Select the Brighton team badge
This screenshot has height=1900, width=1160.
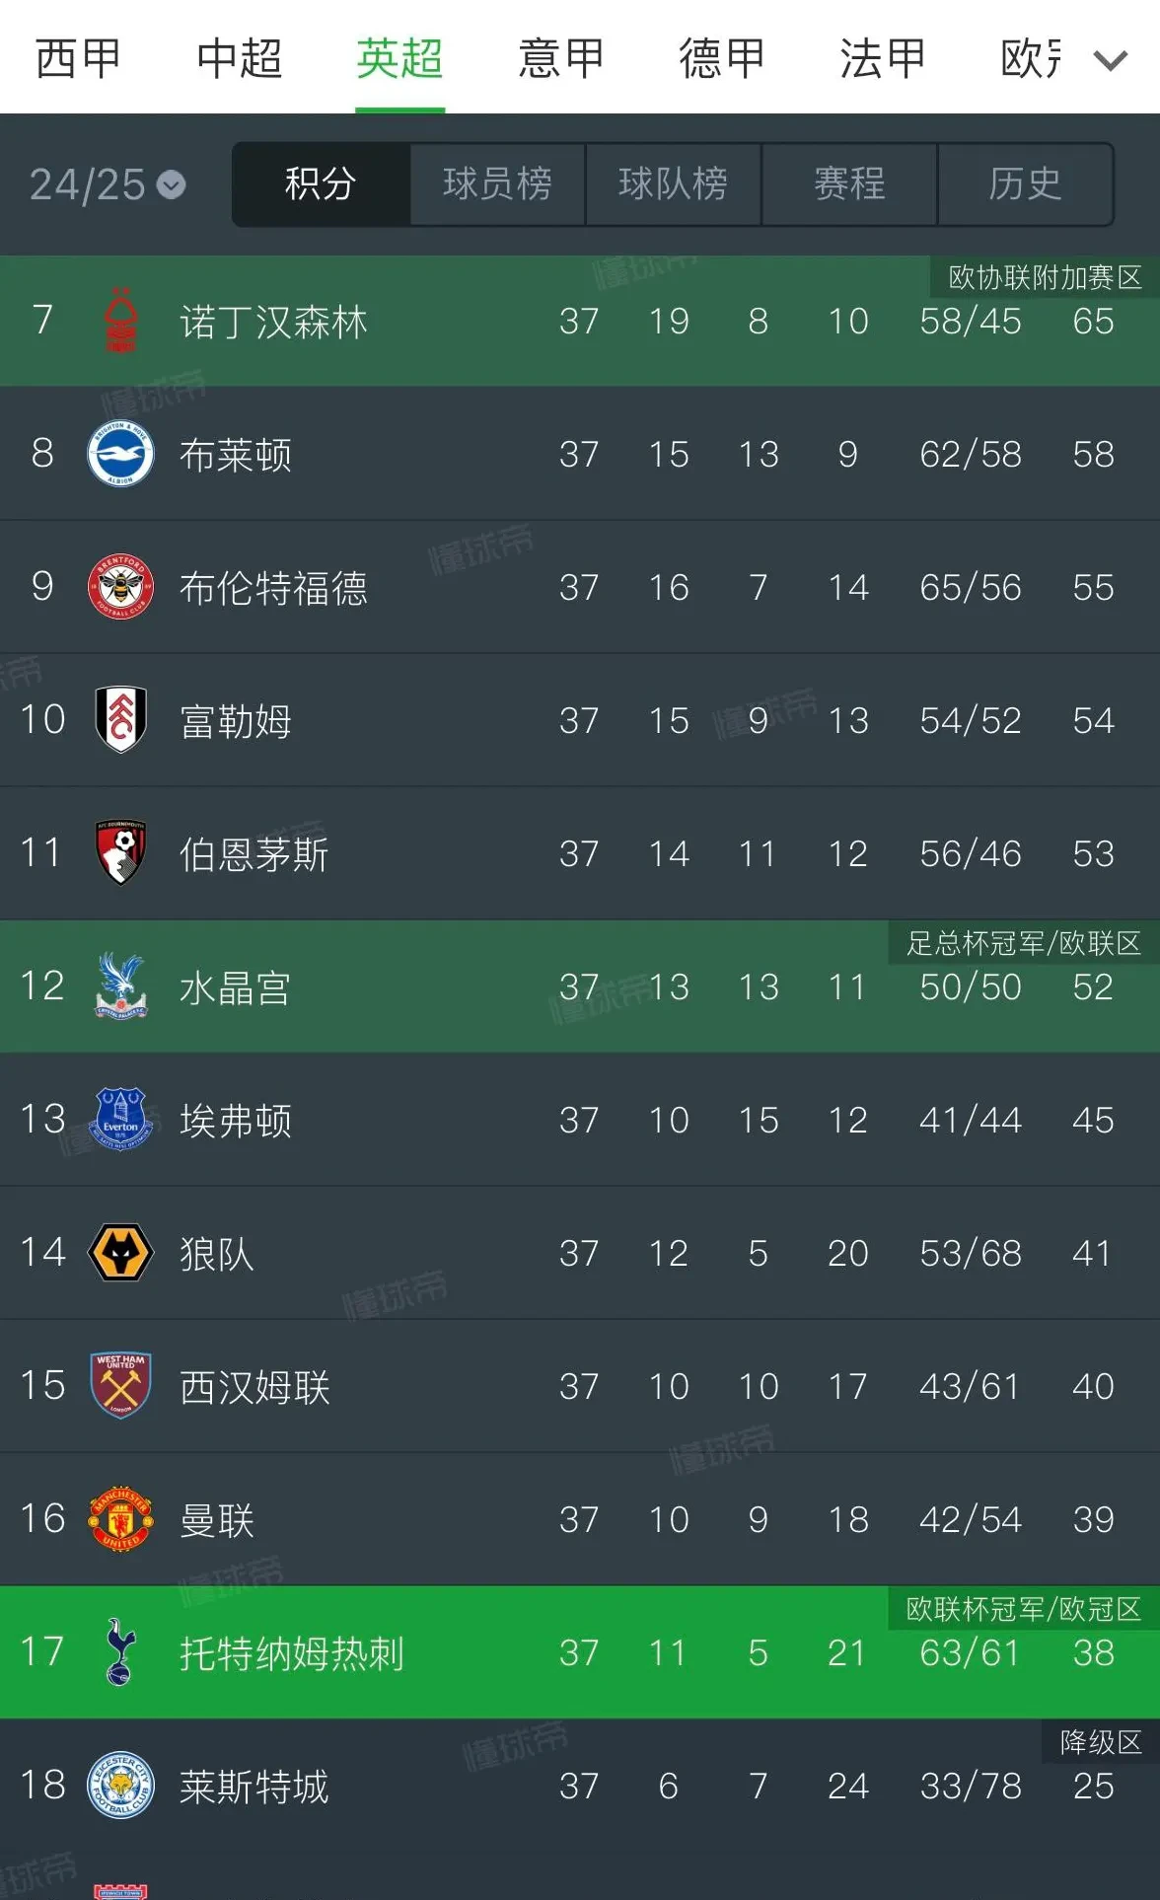coord(120,455)
